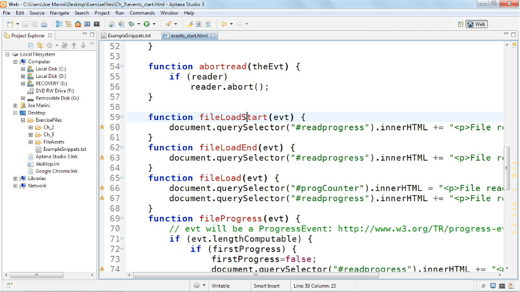
Task: Click the project hierarchy toolbar icon
Action: tap(69, 24)
